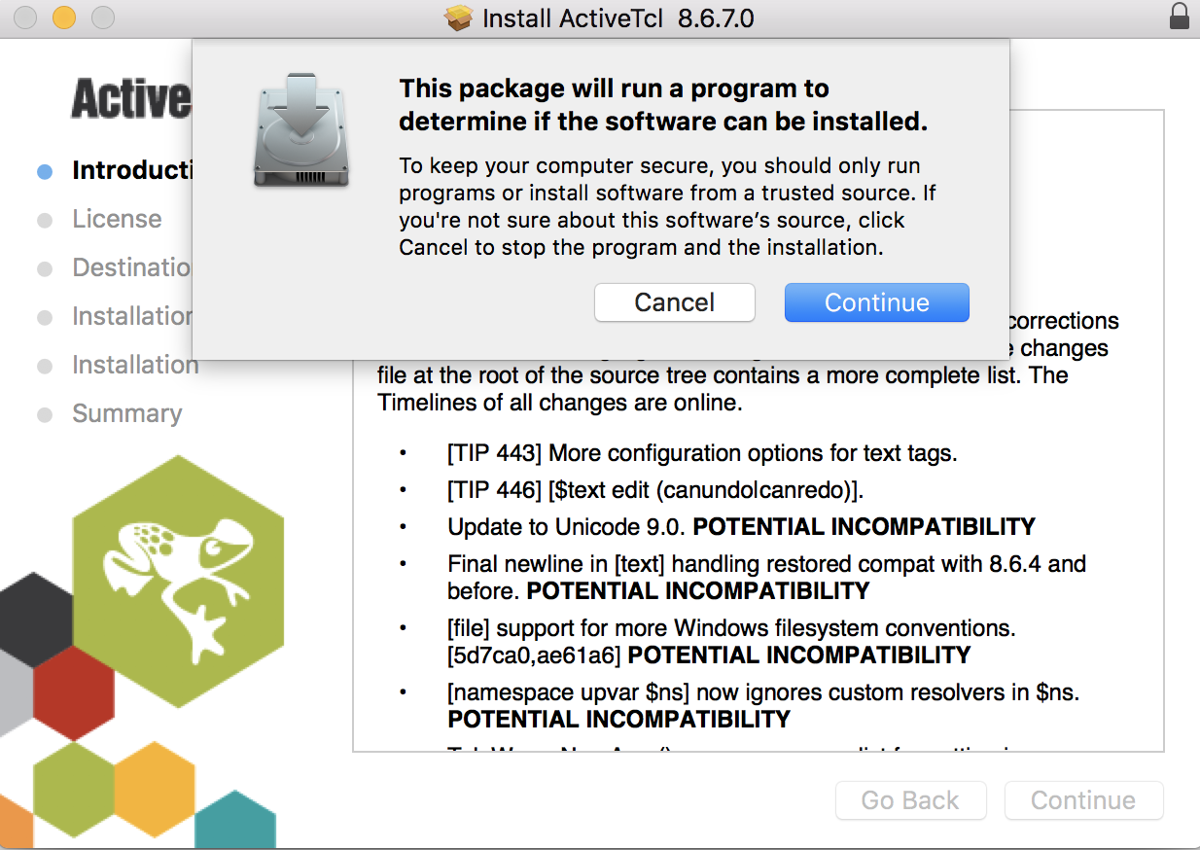Click the 'Final newline in [text] handling' bullet
The image size is (1200, 850).
(767, 577)
